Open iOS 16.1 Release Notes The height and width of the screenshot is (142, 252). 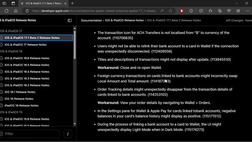coord(20,92)
